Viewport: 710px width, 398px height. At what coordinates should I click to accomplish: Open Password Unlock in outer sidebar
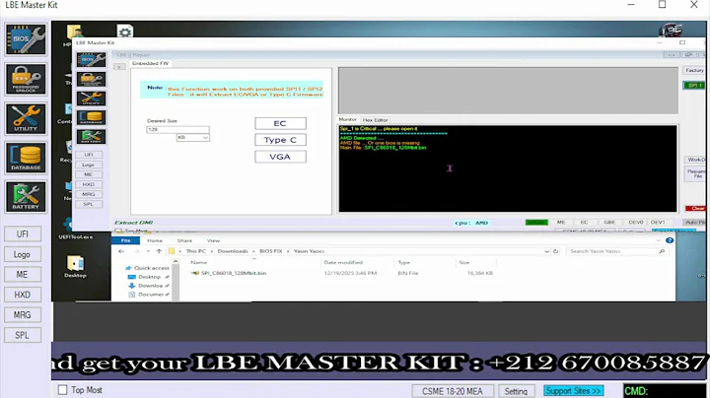[26, 79]
